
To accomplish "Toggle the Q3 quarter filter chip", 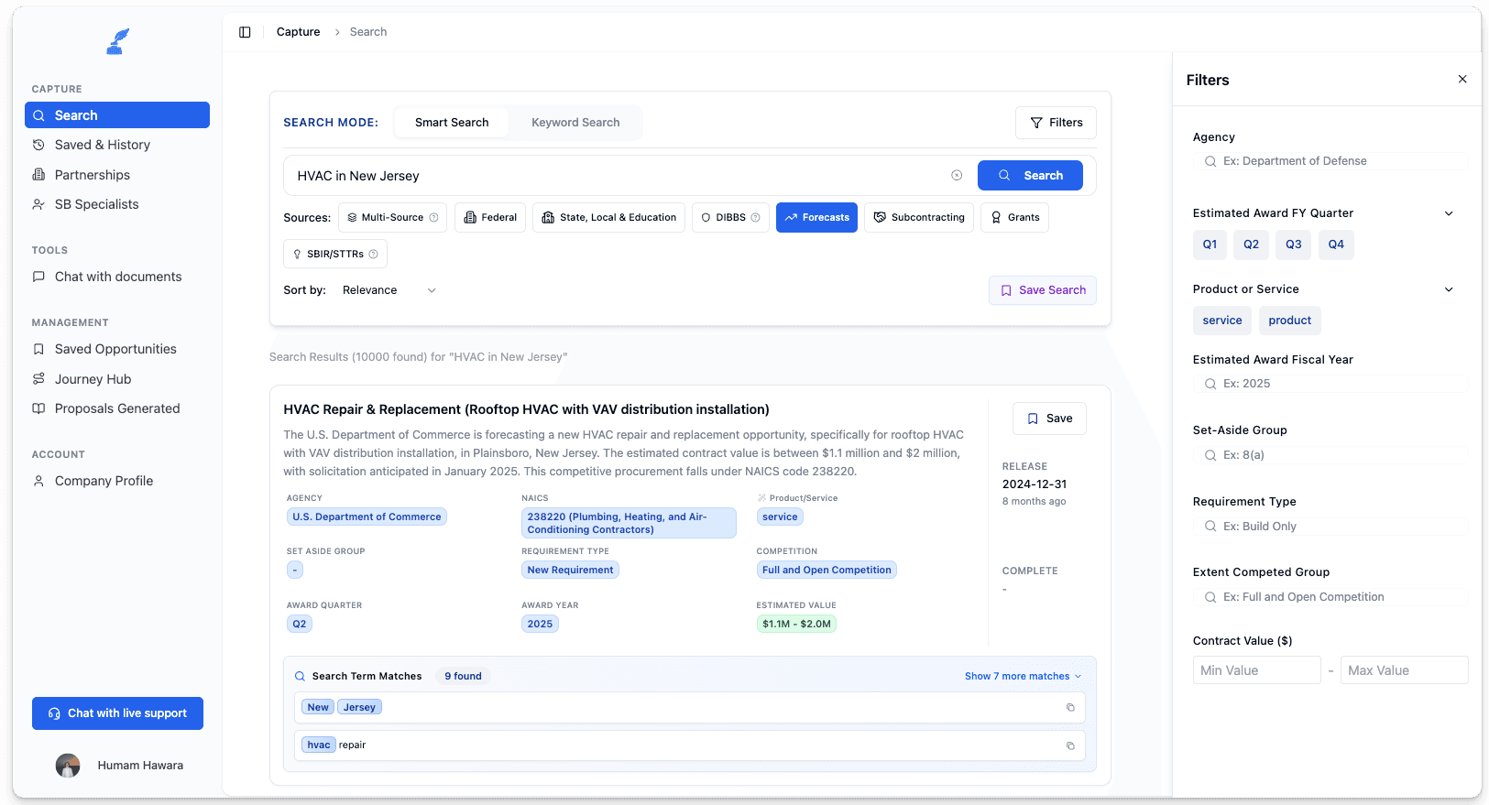I will pos(1293,245).
